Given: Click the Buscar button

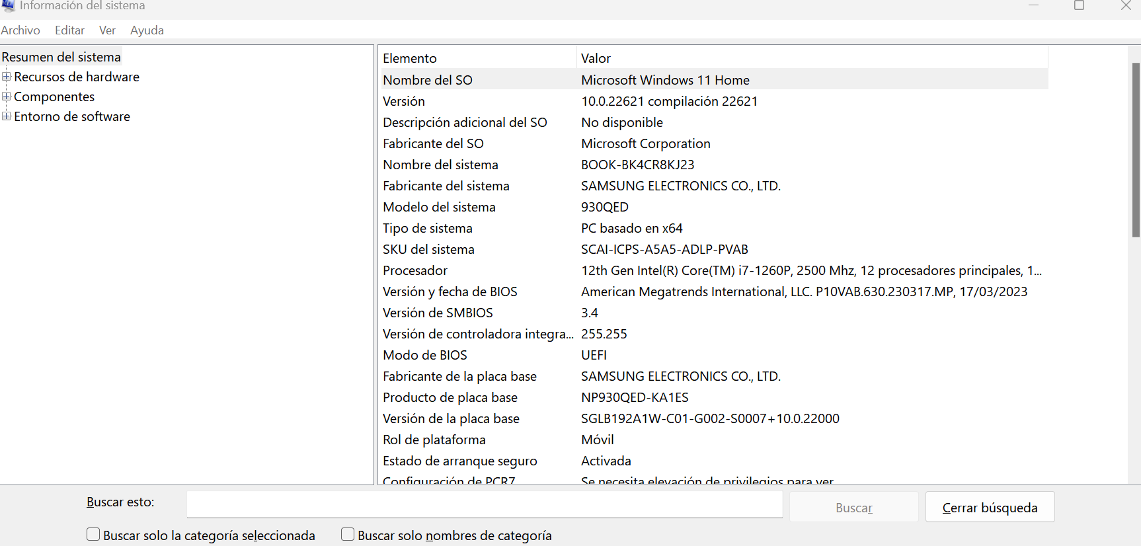Looking at the screenshot, I should 853,507.
